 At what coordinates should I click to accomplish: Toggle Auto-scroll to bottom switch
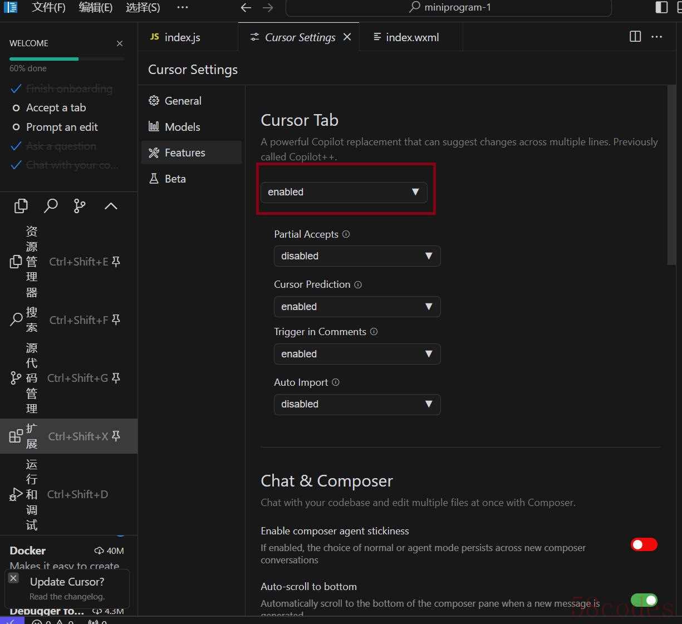click(x=644, y=600)
